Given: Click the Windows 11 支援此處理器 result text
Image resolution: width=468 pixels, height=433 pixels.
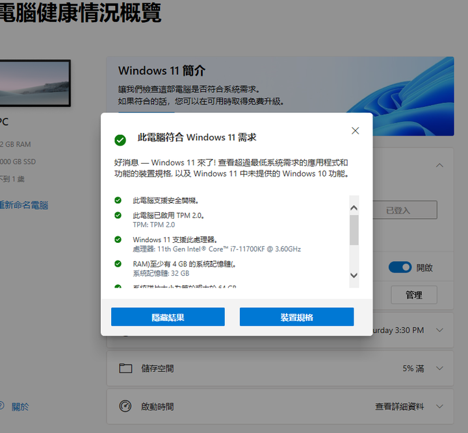Looking at the screenshot, I should click(175, 240).
